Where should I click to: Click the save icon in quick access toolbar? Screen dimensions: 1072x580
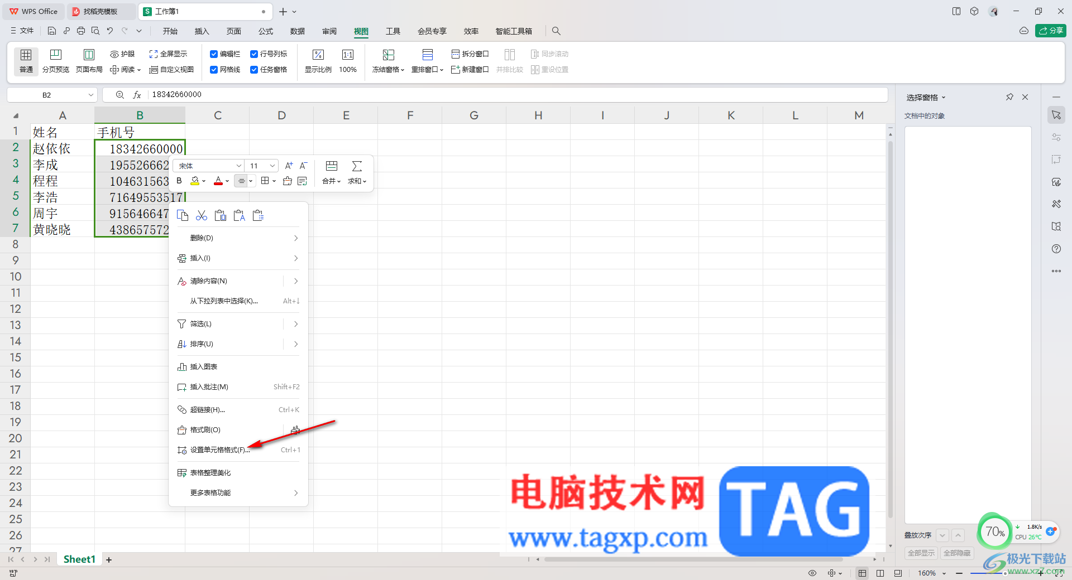52,31
